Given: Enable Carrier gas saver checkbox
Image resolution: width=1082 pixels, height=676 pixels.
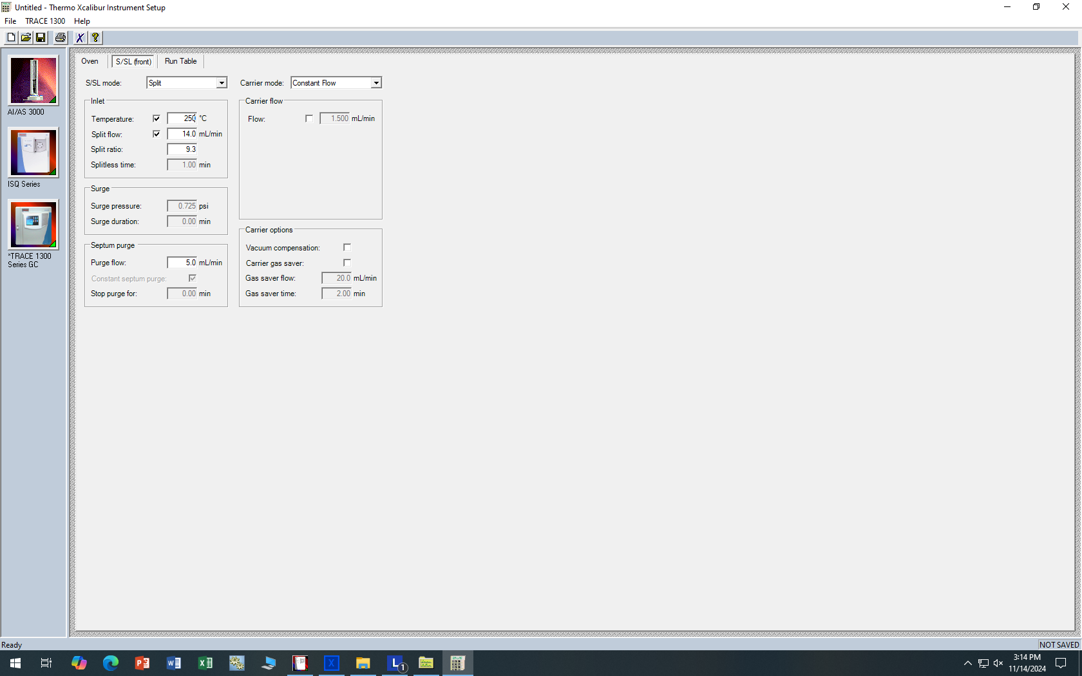Looking at the screenshot, I should click(x=347, y=263).
